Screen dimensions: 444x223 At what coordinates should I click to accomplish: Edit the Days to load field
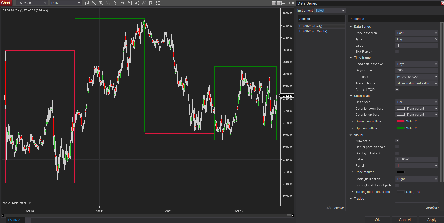417,70
